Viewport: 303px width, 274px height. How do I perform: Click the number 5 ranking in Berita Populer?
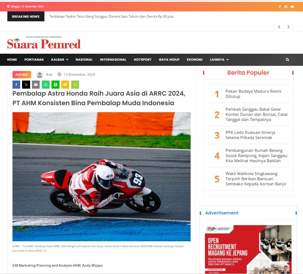(217, 179)
